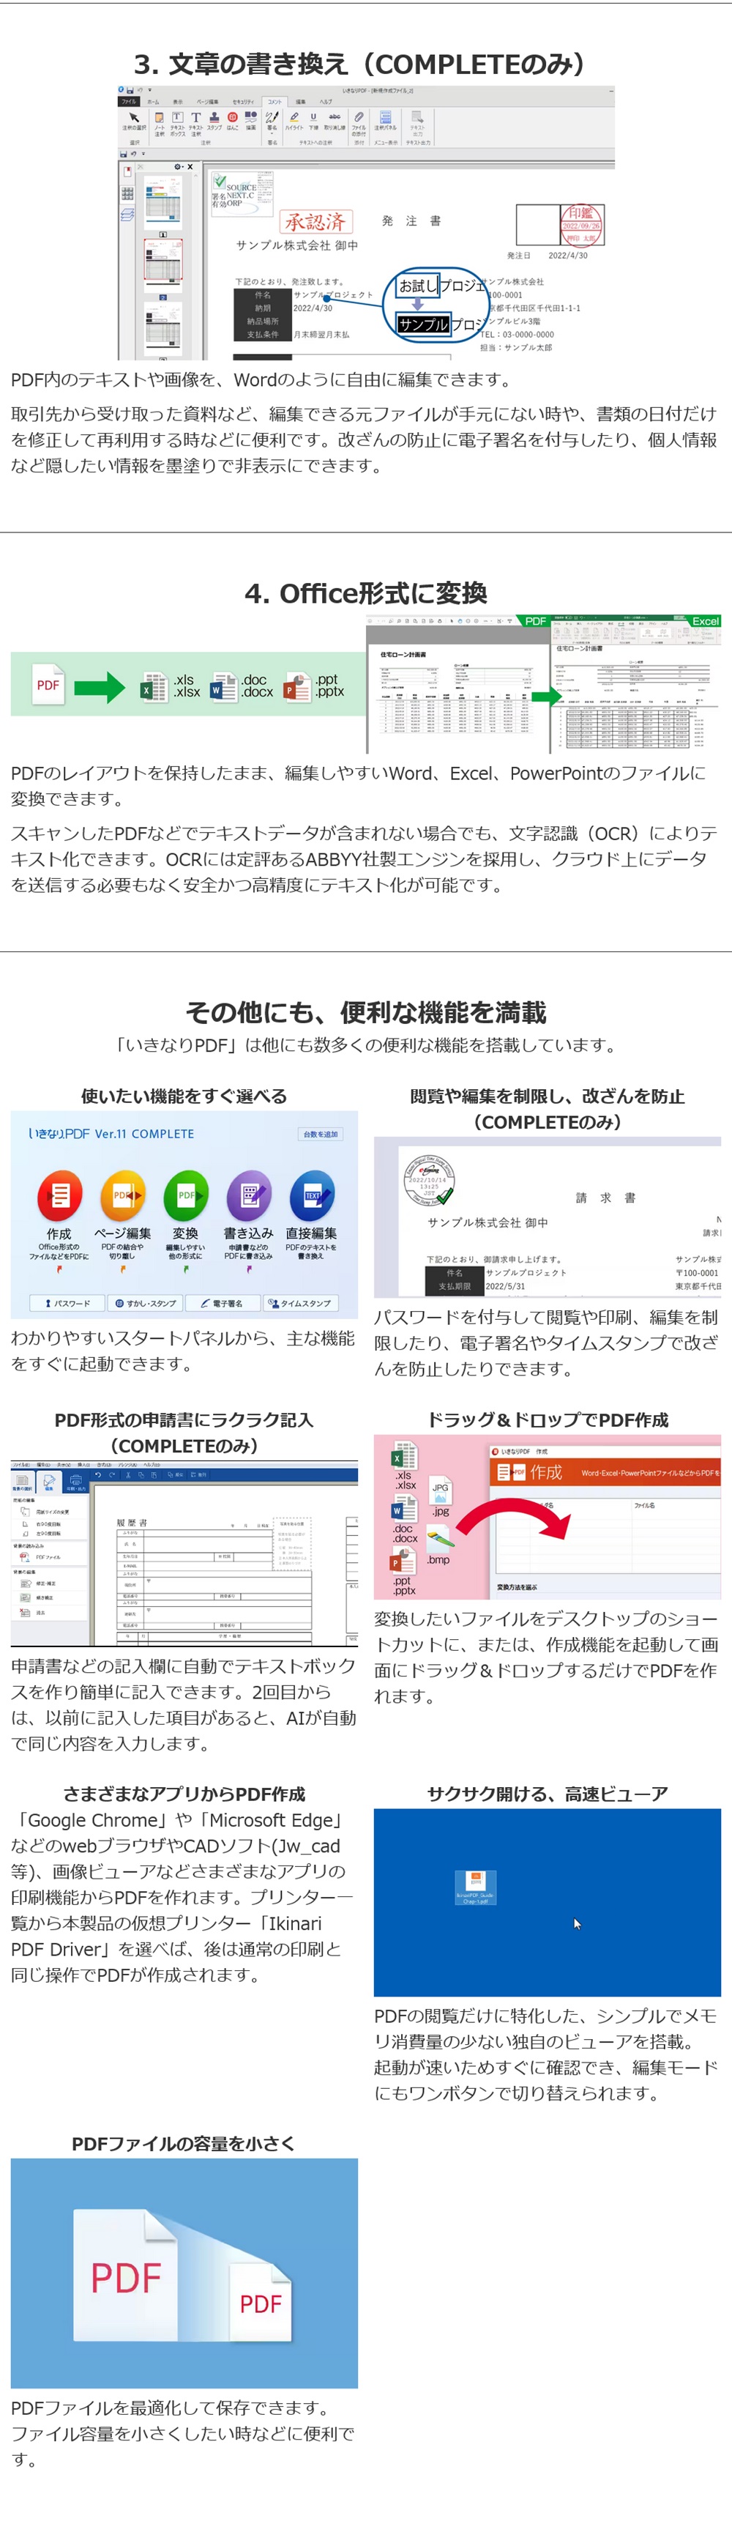Click the large PDF compression image
Viewport: 732px width, 2521px height.
(x=184, y=2273)
